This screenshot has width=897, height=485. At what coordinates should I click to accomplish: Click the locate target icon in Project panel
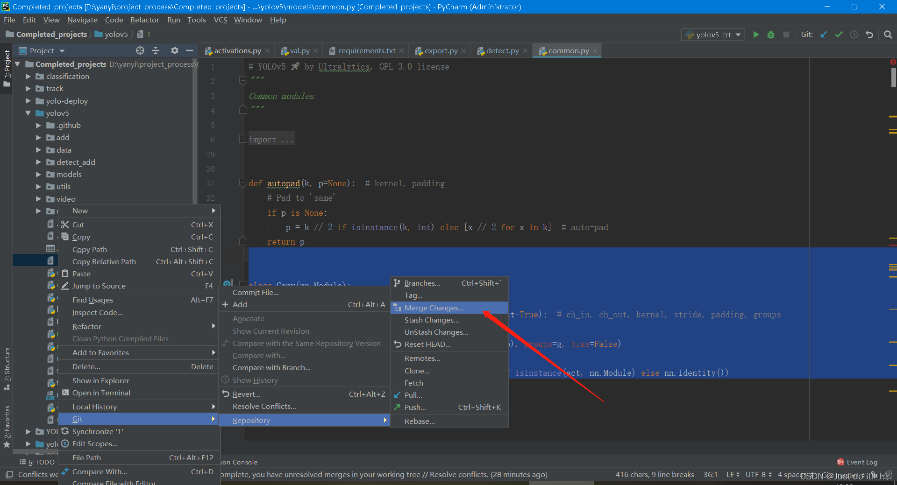(140, 50)
